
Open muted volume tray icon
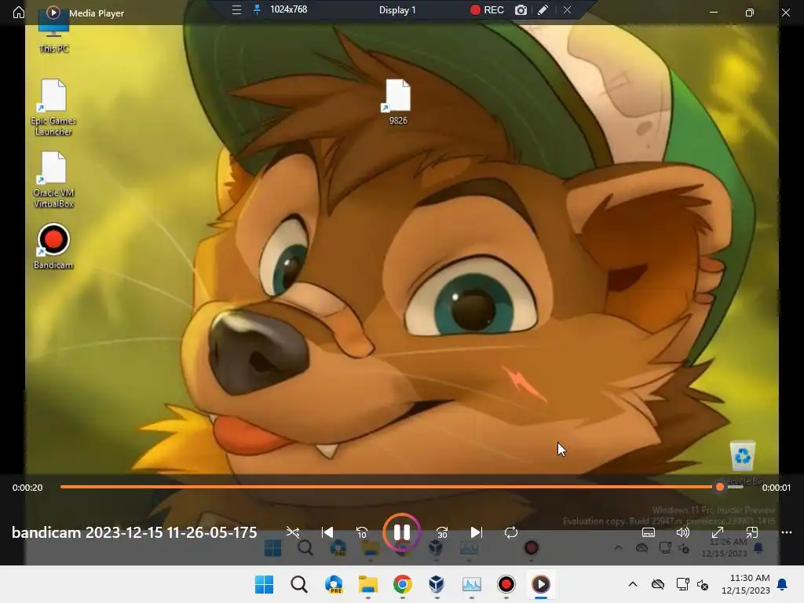(703, 584)
